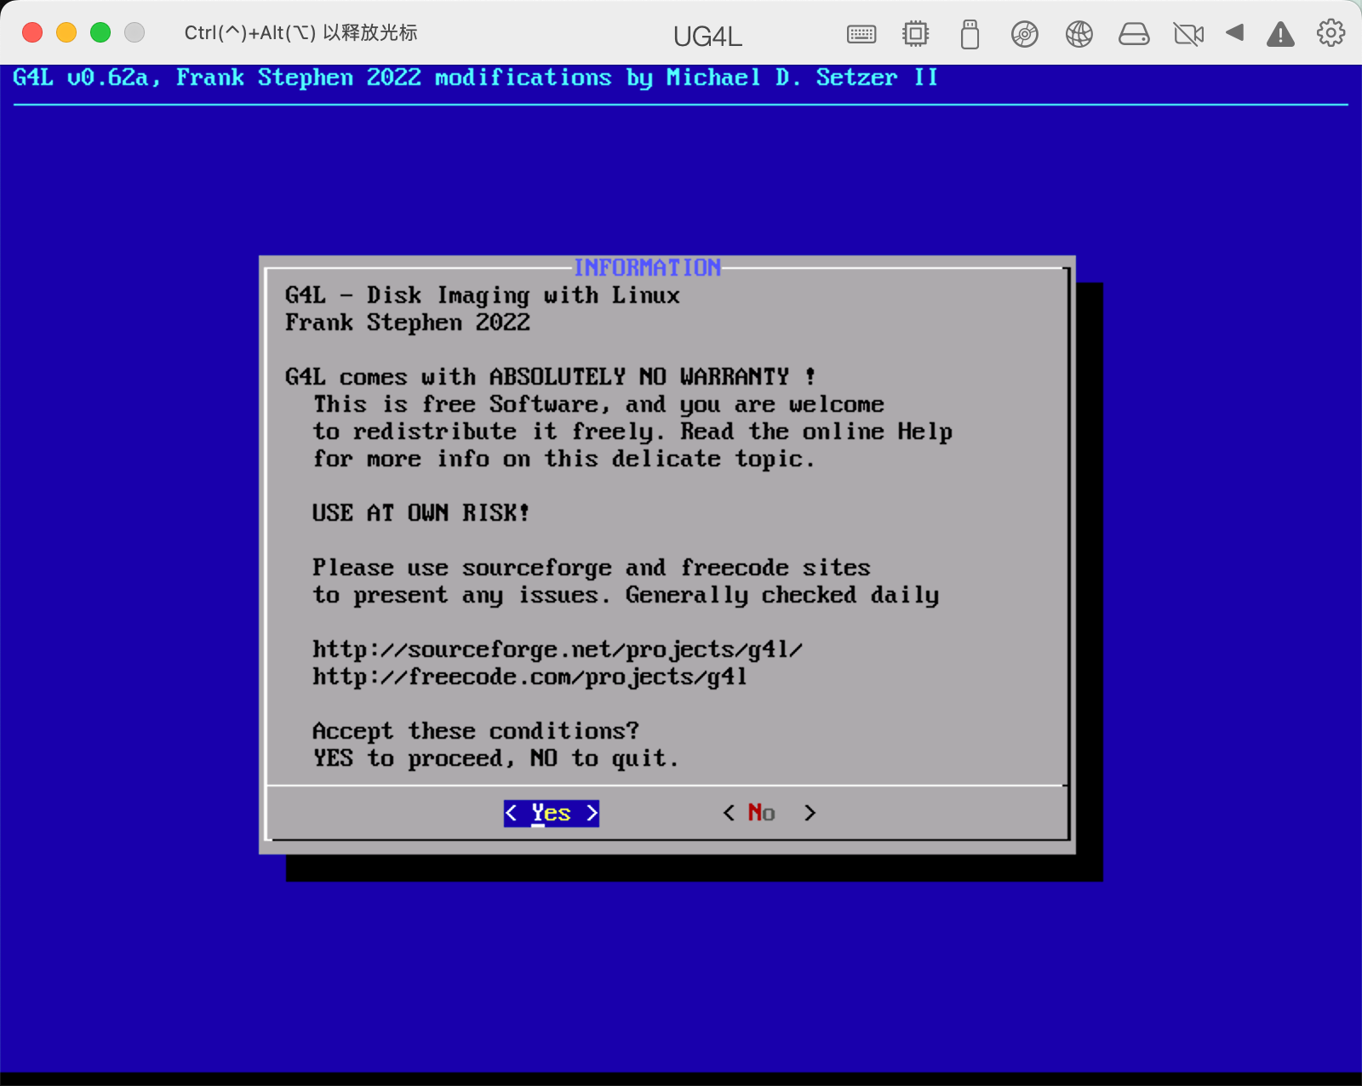The height and width of the screenshot is (1086, 1362).
Task: Close the UG4L virtual machine window
Action: click(32, 32)
